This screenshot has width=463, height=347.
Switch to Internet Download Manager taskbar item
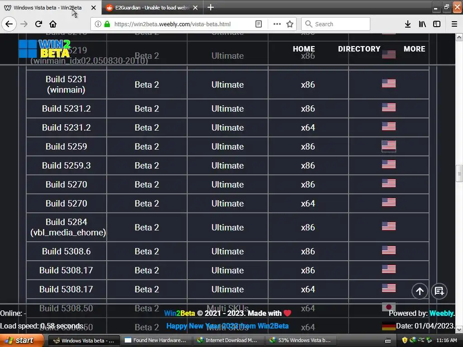coord(228,340)
